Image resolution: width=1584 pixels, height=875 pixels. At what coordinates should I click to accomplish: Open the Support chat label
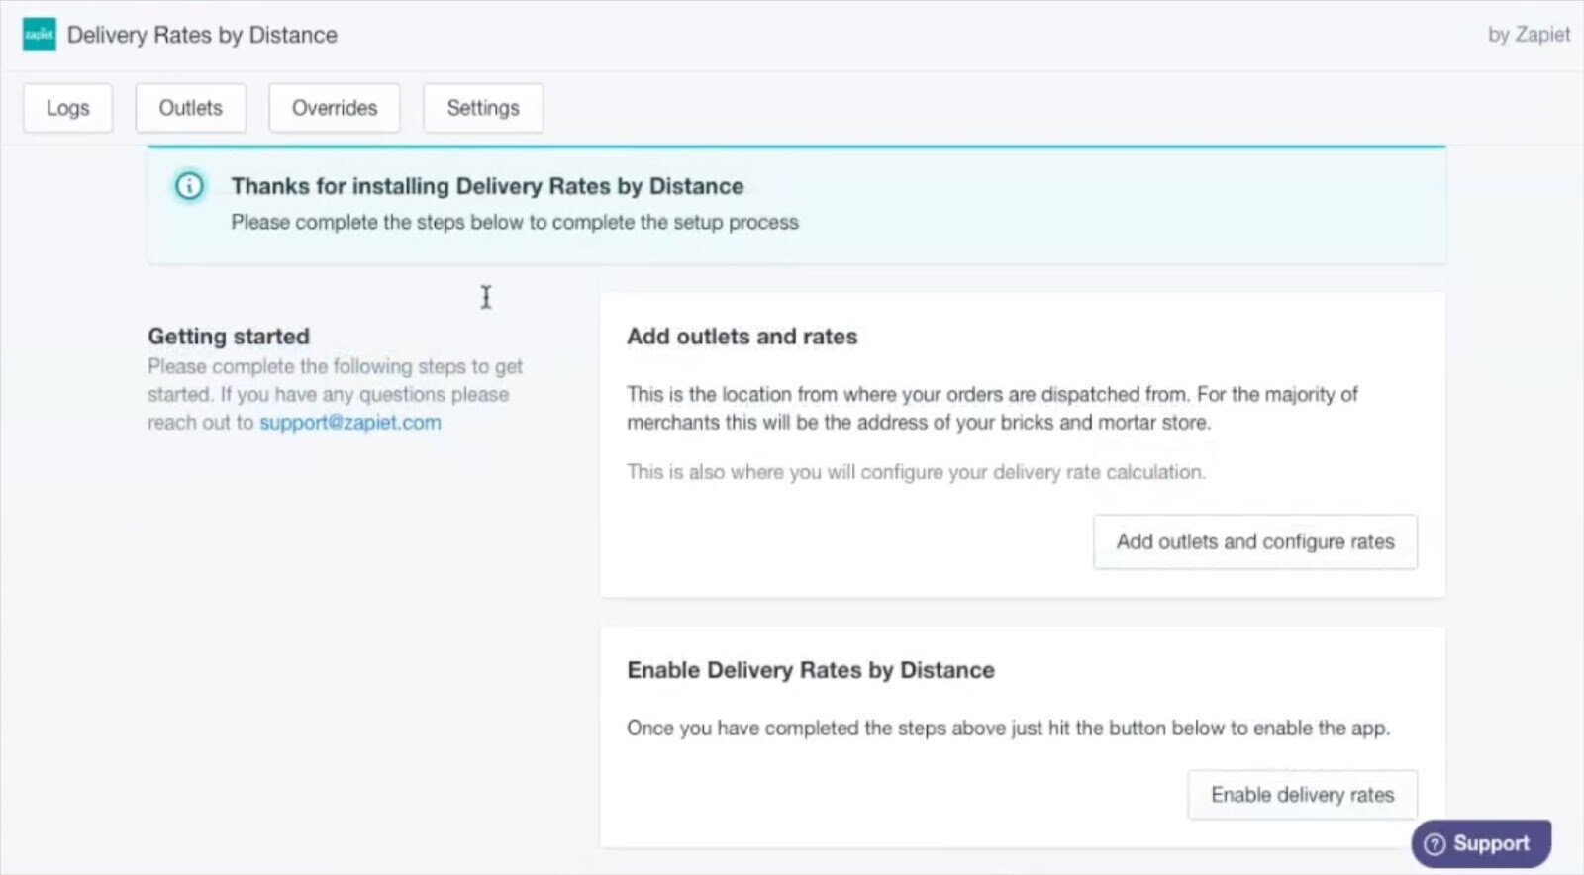point(1491,844)
